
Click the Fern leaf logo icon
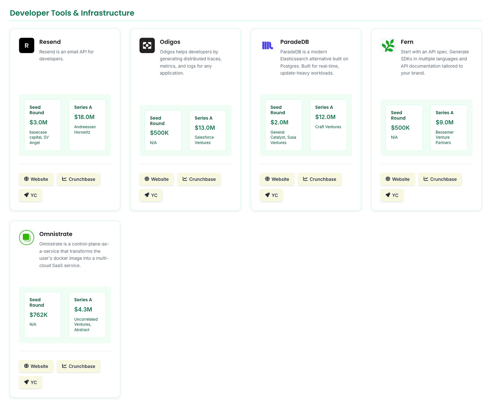388,45
